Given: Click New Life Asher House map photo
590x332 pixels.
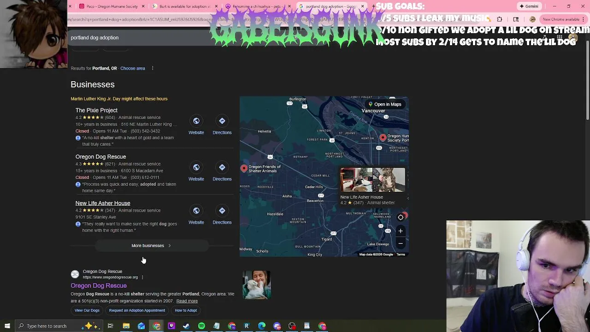Looking at the screenshot, I should coord(372,180).
